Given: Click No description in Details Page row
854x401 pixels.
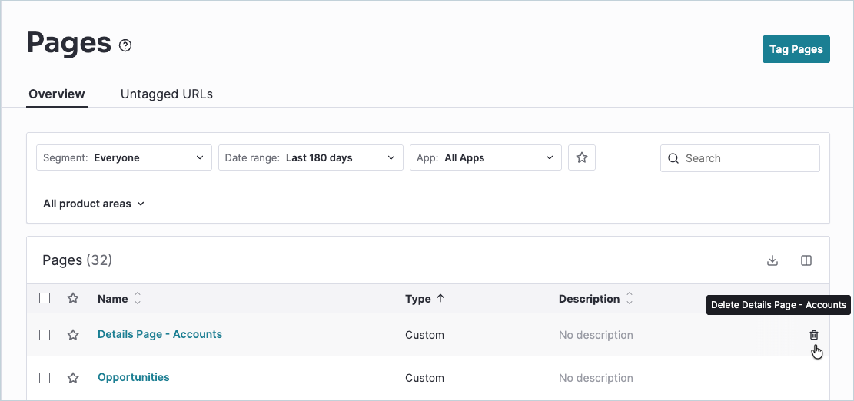Looking at the screenshot, I should 596,335.
